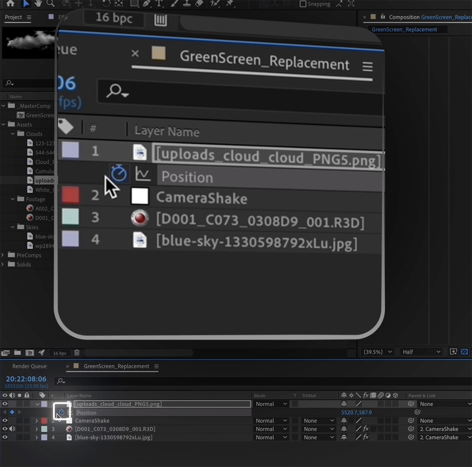Click the composition color label in Composition panel header

[373, 17]
